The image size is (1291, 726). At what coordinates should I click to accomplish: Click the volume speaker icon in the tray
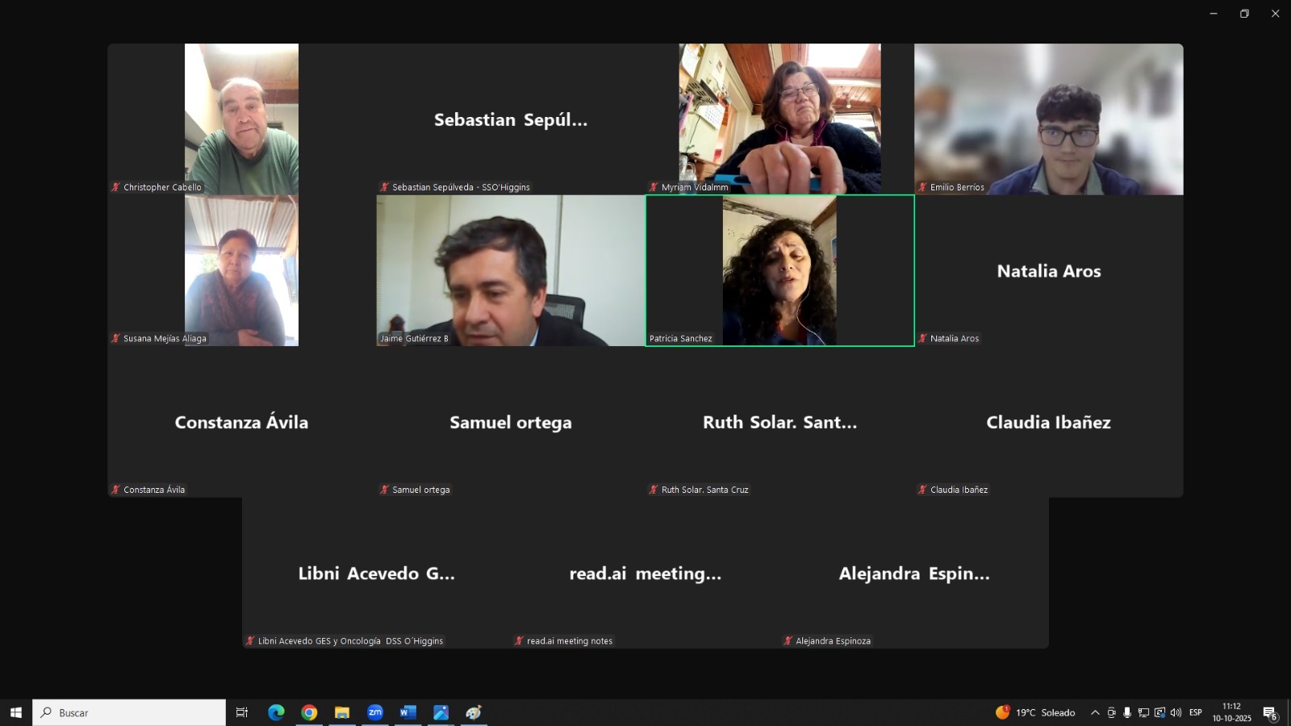(1176, 712)
